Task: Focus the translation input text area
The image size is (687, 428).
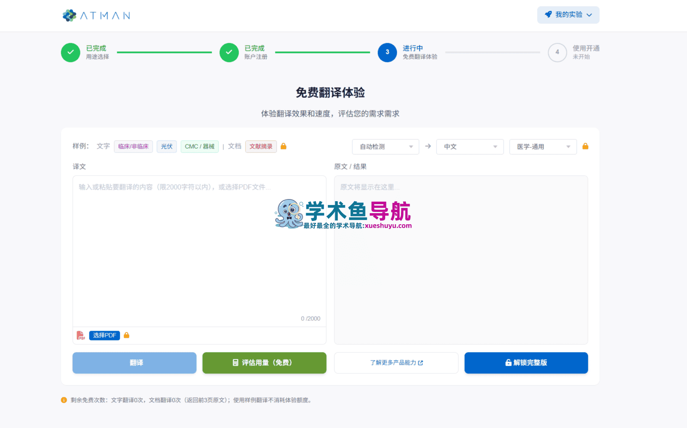Action: [199, 251]
